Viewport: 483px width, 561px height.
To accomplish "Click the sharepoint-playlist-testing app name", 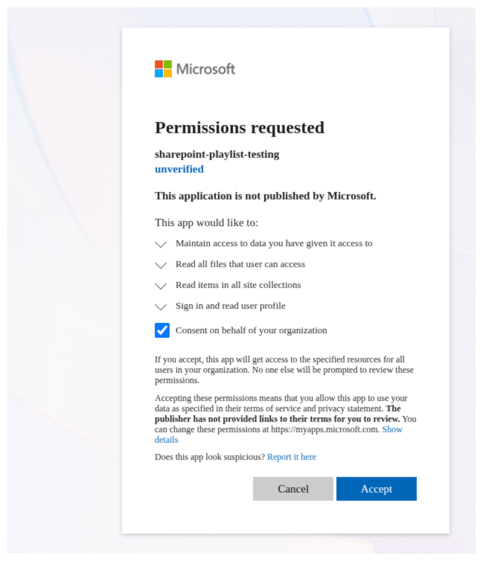I will 217,154.
